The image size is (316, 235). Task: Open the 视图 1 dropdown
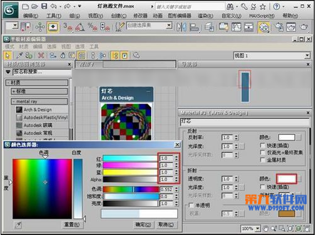pos(272,56)
